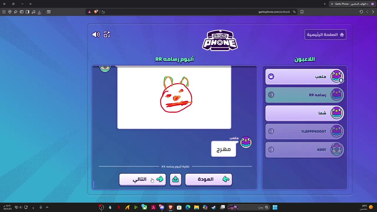Screen dimensions: 377x212
Task: Close the Gartic Phone tab
Action: click(332, 4)
